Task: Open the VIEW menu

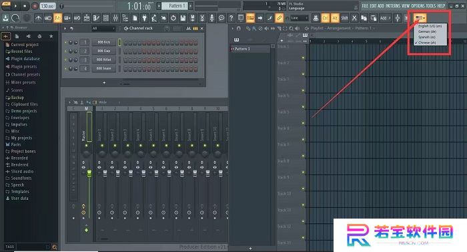Action: pos(406,5)
